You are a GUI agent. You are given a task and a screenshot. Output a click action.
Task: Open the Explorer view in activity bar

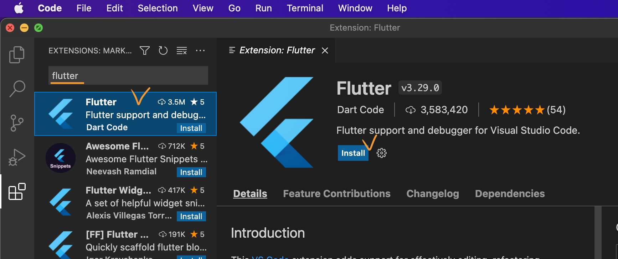pyautogui.click(x=17, y=55)
